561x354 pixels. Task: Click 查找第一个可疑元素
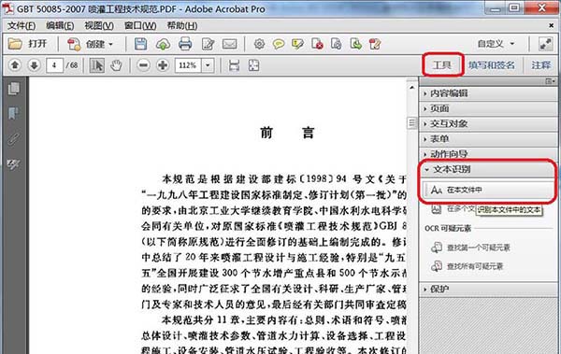(471, 248)
